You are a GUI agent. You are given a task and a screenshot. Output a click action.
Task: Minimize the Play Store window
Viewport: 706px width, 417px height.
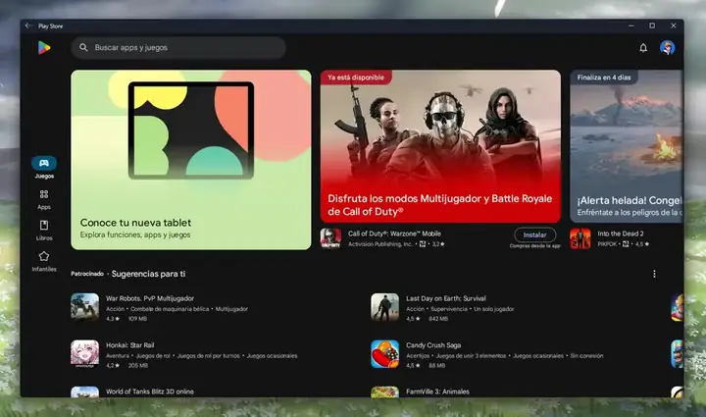630,26
